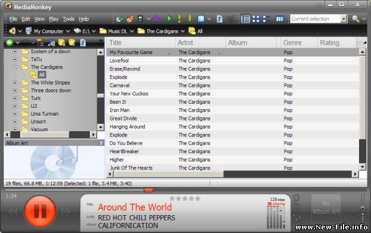Expand The White Stripes tree node
The image size is (371, 233).
(15, 83)
